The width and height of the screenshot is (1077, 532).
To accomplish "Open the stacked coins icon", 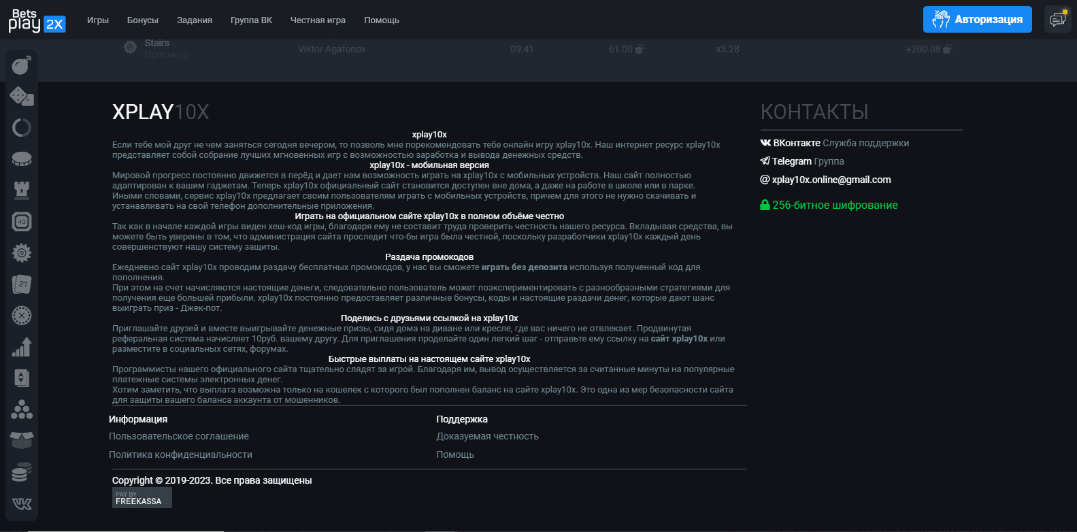I will 22,472.
